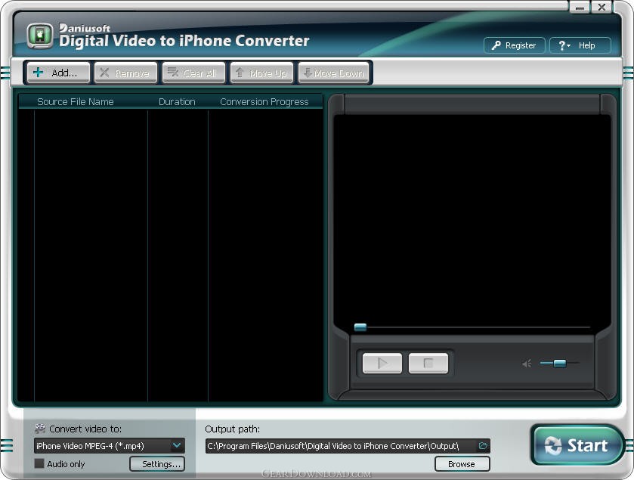Click Browse to choose output folder
634x480 pixels.
pyautogui.click(x=462, y=464)
